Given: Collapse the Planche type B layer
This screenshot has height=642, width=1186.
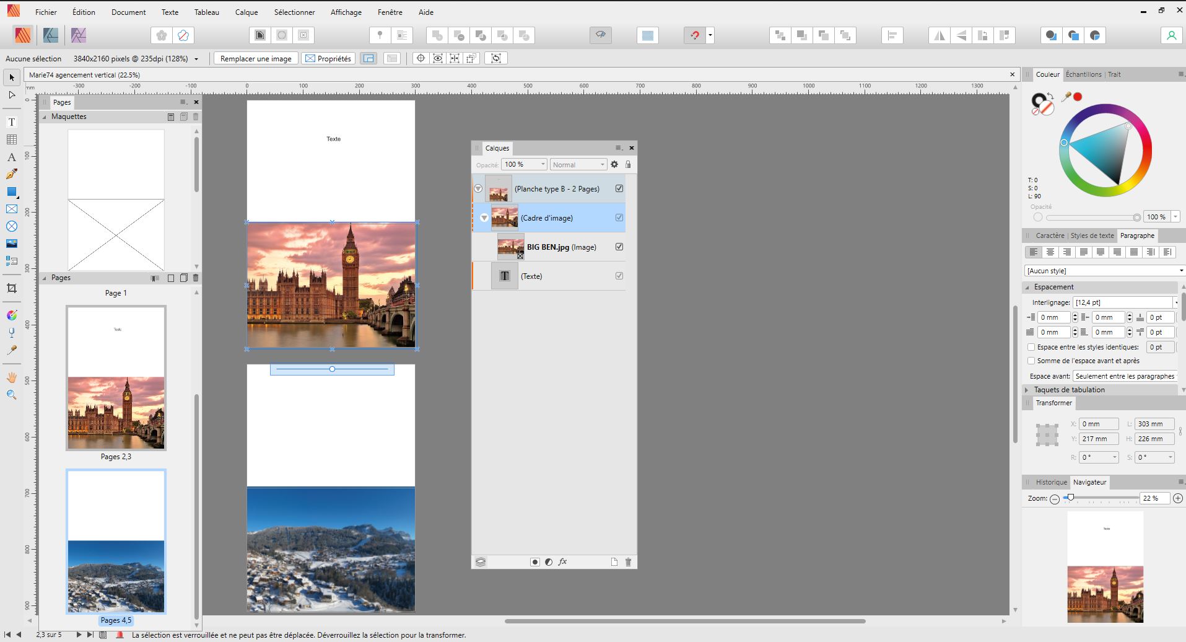Looking at the screenshot, I should tap(478, 188).
